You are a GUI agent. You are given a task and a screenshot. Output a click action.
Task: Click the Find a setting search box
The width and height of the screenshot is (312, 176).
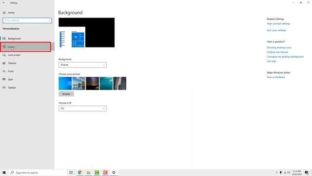tap(27, 21)
